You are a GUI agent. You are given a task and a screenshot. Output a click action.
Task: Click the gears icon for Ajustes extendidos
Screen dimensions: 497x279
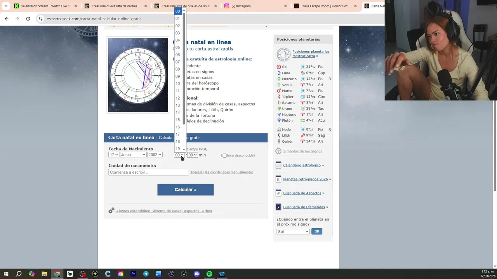[111, 210]
